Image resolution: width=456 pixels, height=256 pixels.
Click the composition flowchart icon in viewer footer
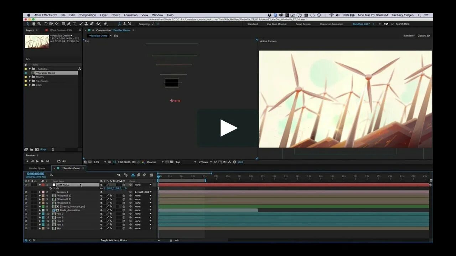(229, 162)
